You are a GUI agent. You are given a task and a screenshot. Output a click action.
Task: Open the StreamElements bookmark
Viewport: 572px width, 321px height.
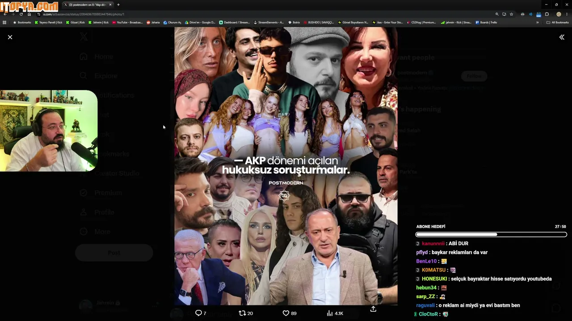[x=269, y=22]
